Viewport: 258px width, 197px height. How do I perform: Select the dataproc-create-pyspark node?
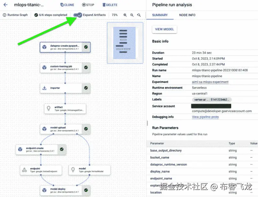point(65,47)
